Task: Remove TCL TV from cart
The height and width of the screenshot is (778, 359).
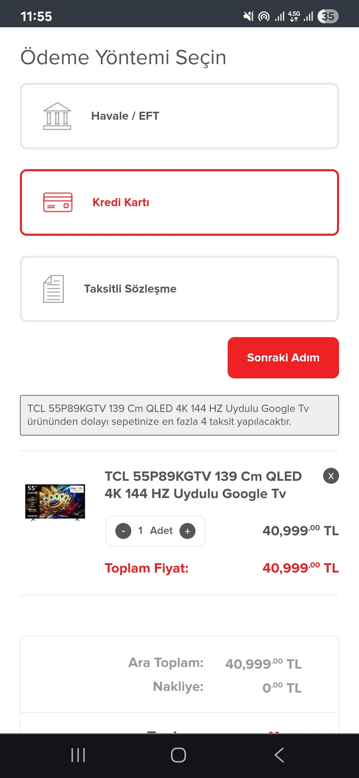Action: pyautogui.click(x=331, y=476)
